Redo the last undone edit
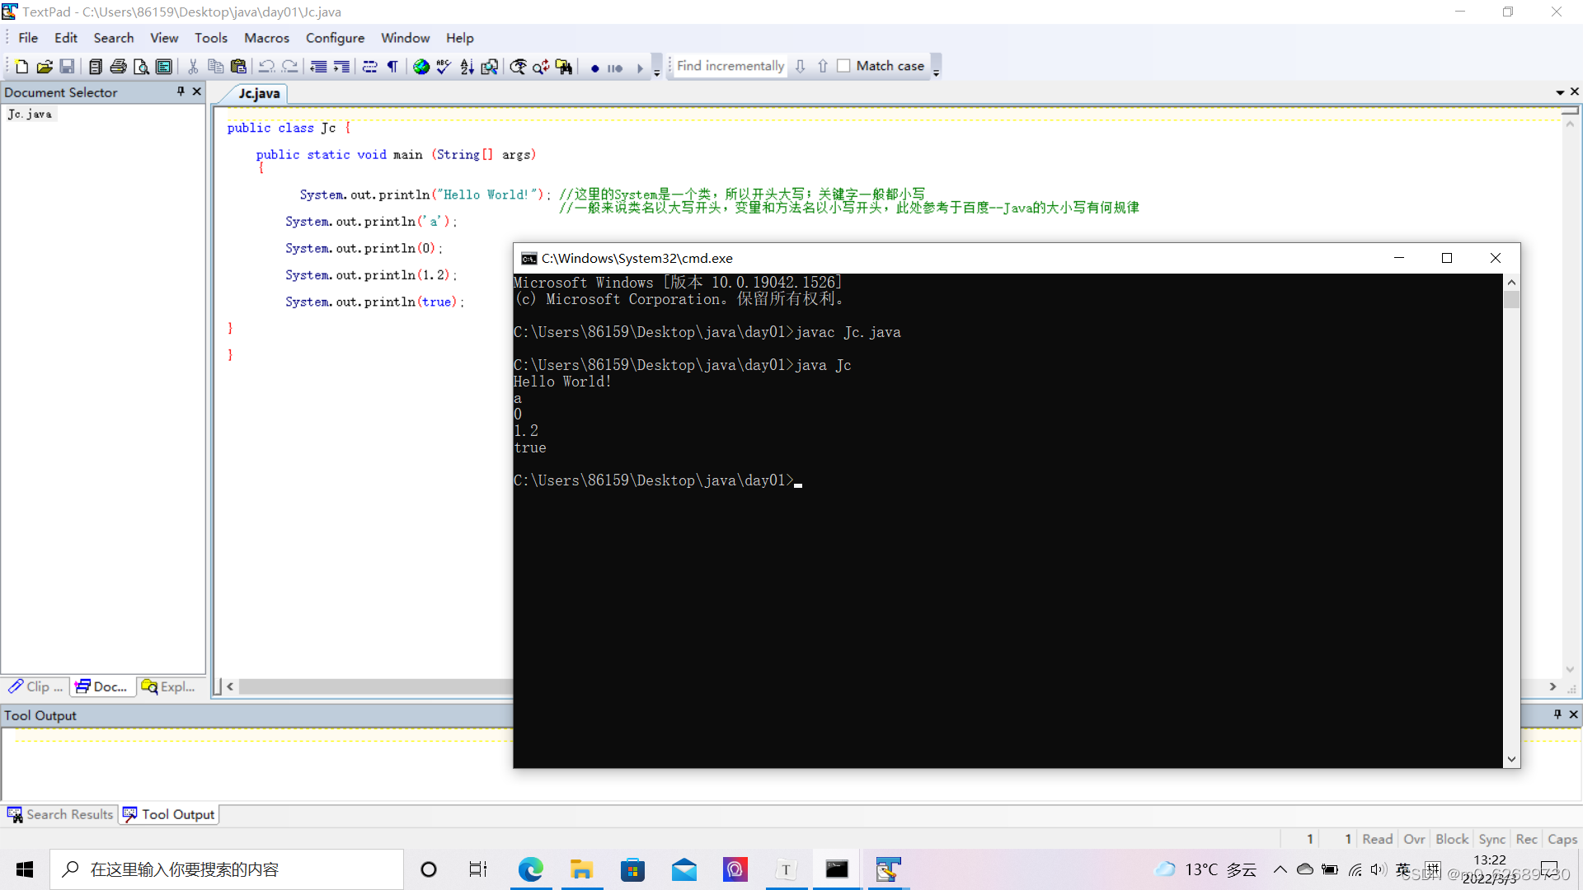1583x890 pixels. point(289,67)
